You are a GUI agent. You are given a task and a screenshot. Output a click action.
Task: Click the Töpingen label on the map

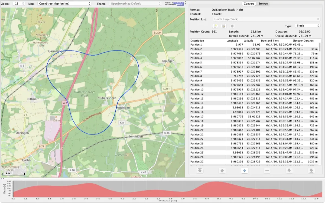[168, 61]
